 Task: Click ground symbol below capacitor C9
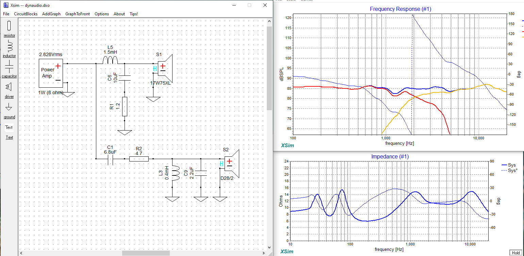pos(200,199)
